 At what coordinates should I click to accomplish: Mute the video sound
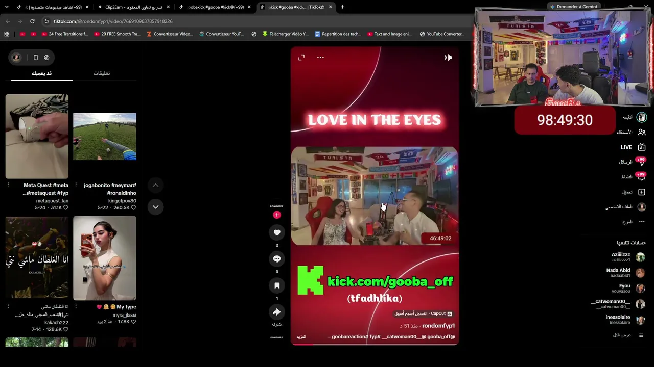click(x=448, y=58)
